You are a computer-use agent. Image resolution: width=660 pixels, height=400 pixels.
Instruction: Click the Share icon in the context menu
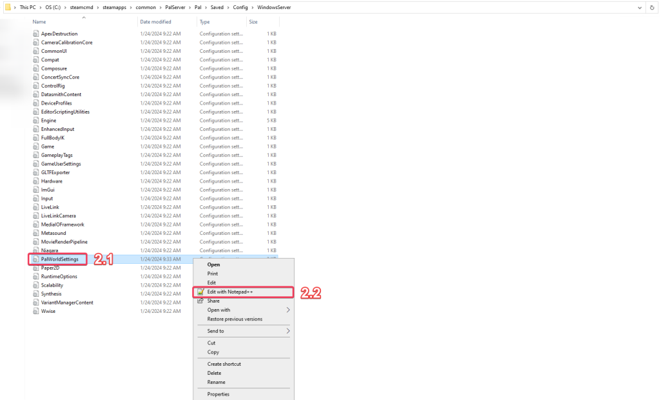(x=202, y=301)
